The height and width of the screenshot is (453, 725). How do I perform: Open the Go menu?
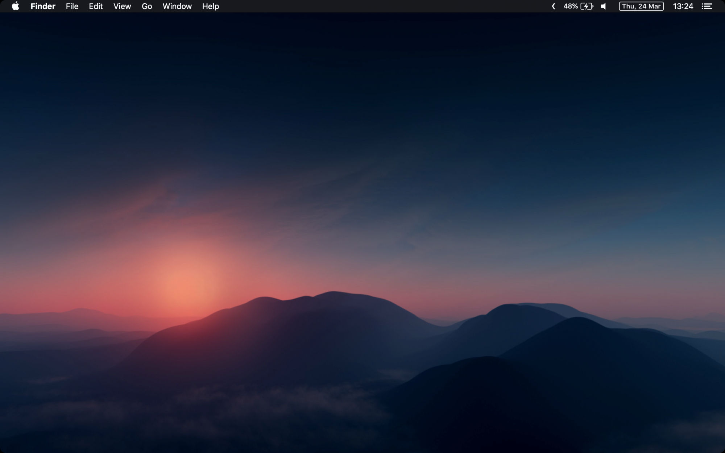coord(147,6)
